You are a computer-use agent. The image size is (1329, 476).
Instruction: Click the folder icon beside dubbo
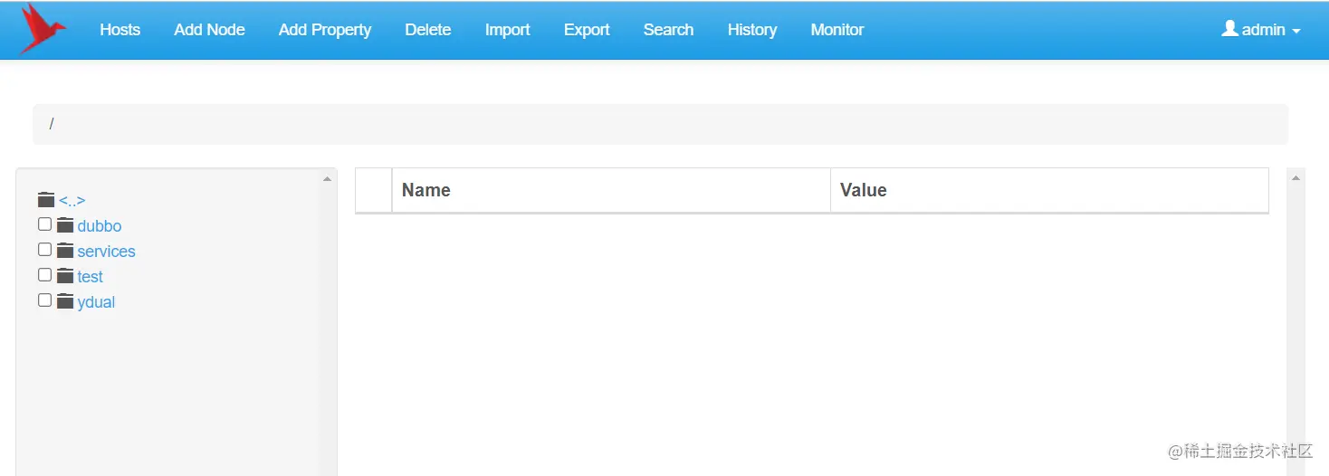click(x=65, y=225)
